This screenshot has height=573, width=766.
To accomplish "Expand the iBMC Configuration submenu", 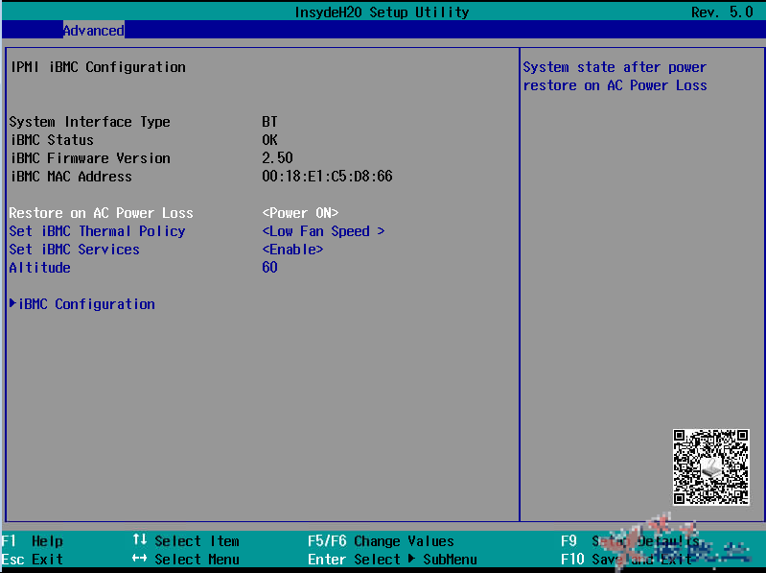I will pos(82,304).
